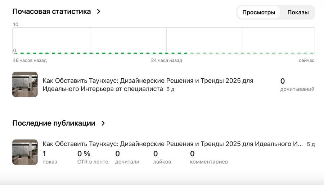
Task: Open the truncated article title in Последние публикации
Action: [x=172, y=144]
